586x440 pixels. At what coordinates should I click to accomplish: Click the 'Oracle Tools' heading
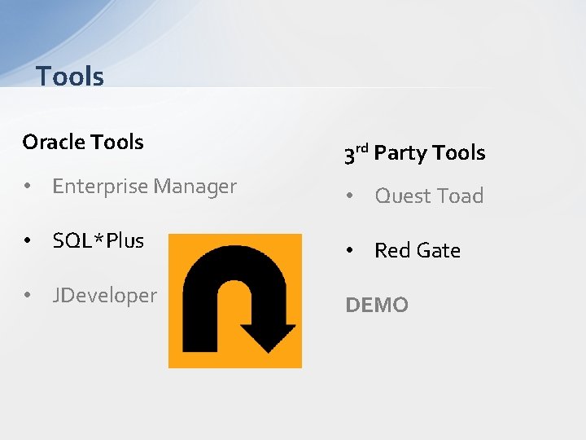click(83, 142)
